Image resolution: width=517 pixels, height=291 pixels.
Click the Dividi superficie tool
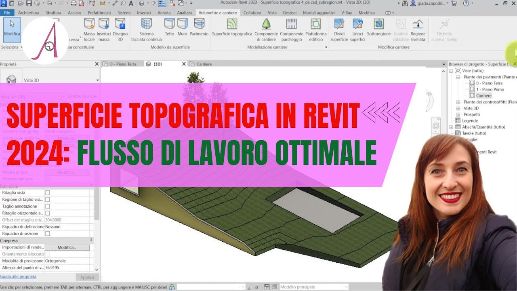(339, 30)
